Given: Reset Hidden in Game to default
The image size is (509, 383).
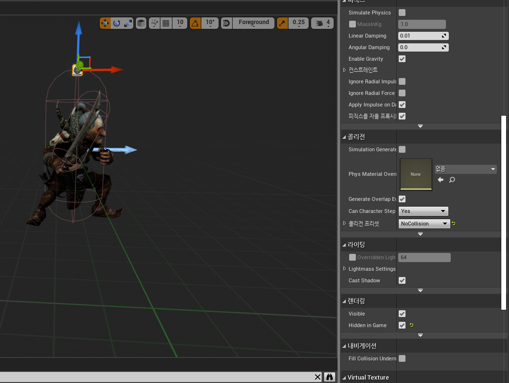Looking at the screenshot, I should click(x=412, y=325).
